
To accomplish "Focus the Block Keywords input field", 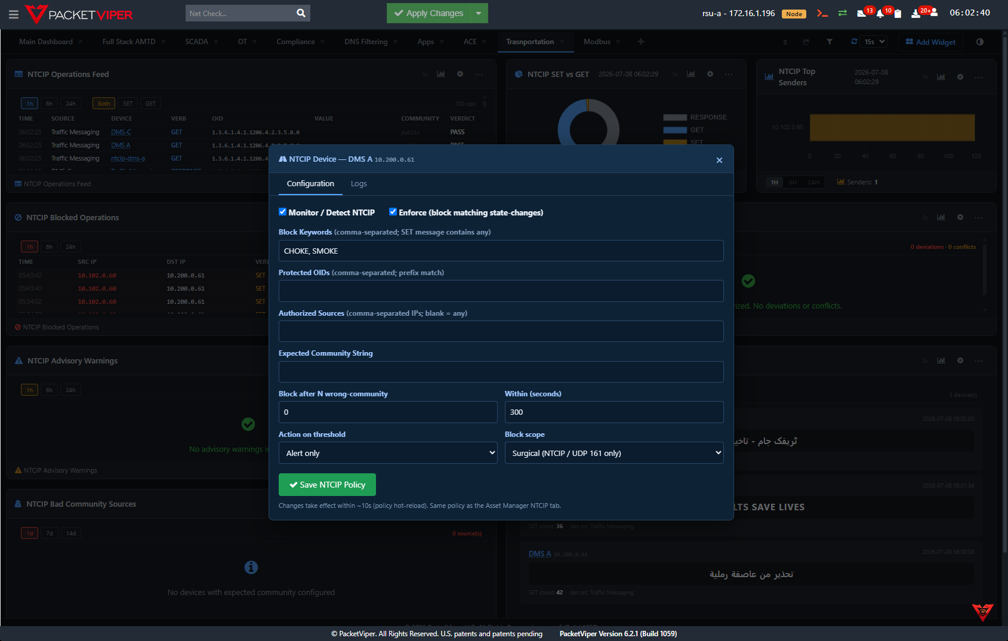I will 501,251.
